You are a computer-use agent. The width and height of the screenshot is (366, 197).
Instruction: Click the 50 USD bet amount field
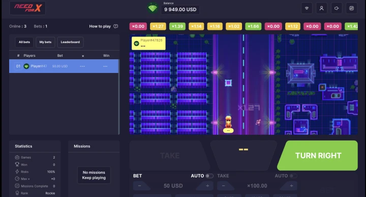[173, 186]
